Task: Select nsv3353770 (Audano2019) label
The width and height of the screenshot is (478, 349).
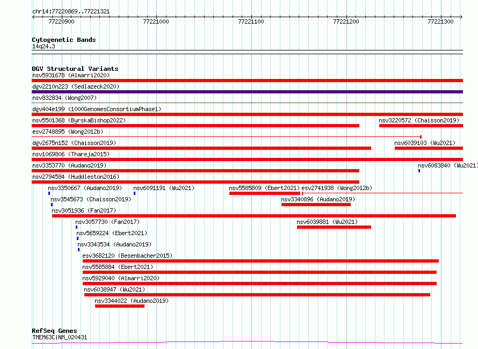Action: 69,165
